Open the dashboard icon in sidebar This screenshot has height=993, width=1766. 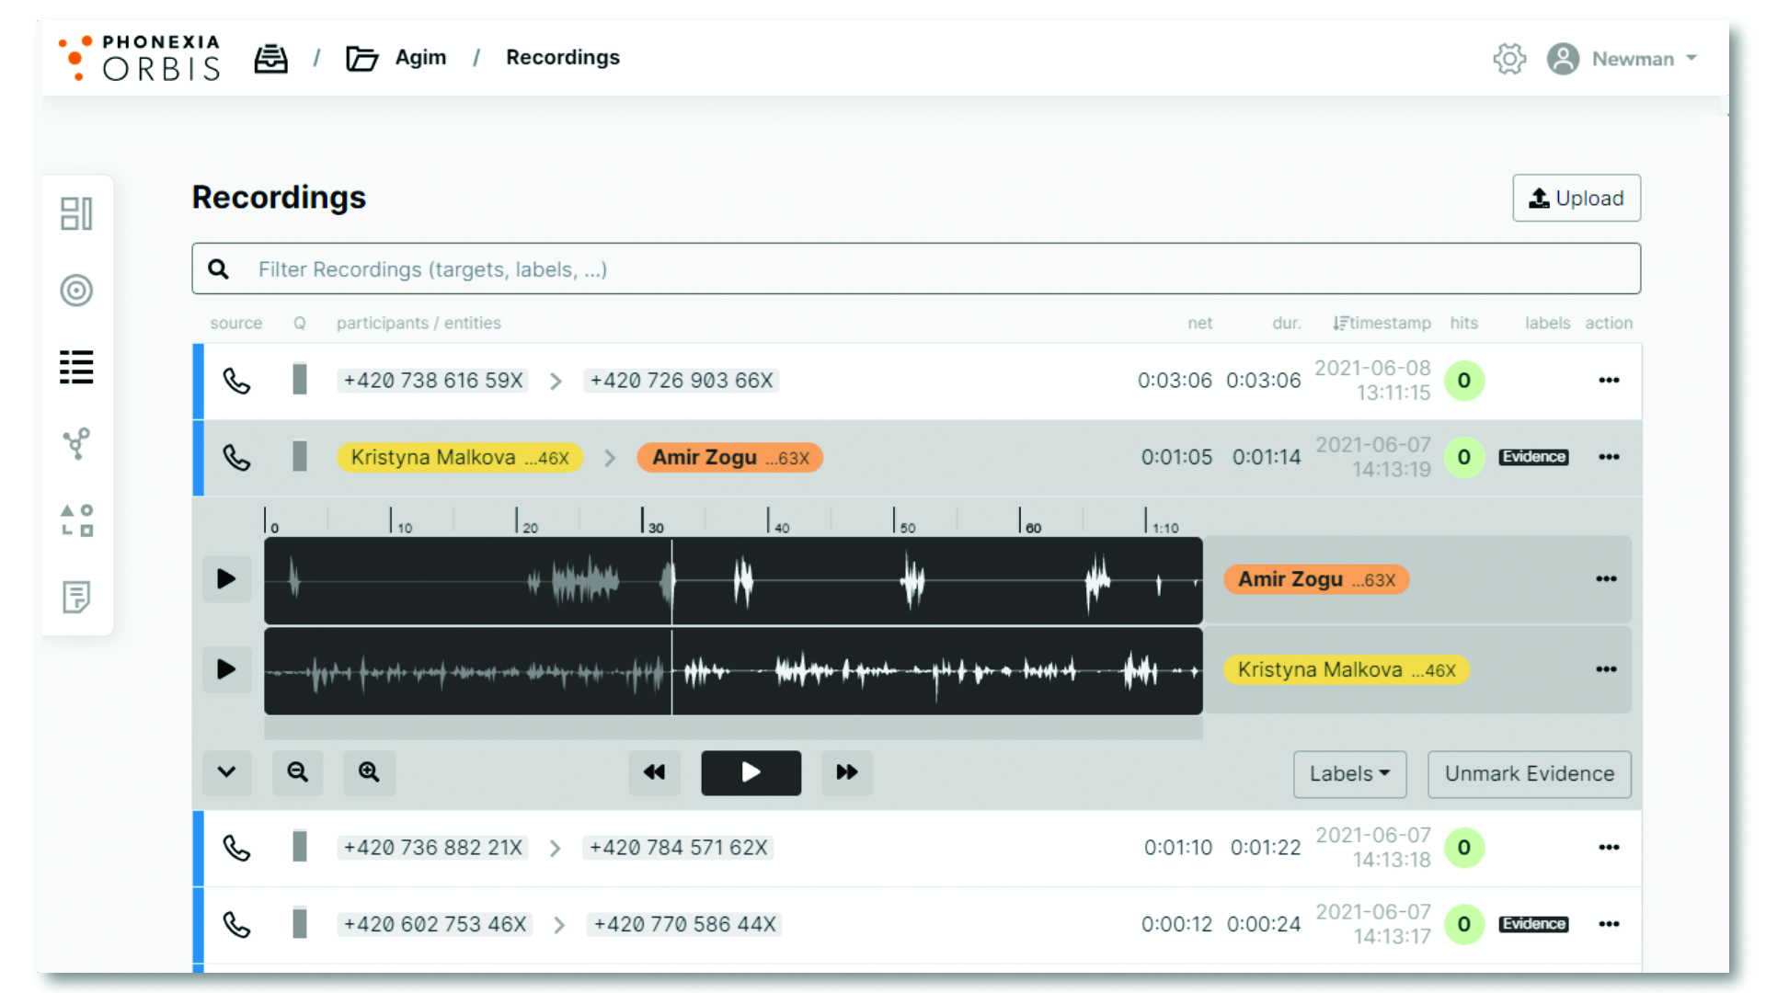pyautogui.click(x=76, y=213)
